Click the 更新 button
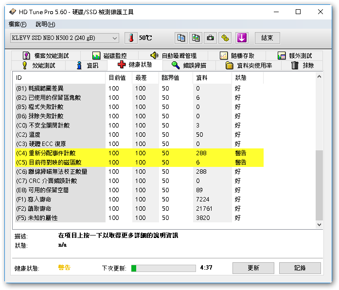339x290 pixels. point(253,268)
